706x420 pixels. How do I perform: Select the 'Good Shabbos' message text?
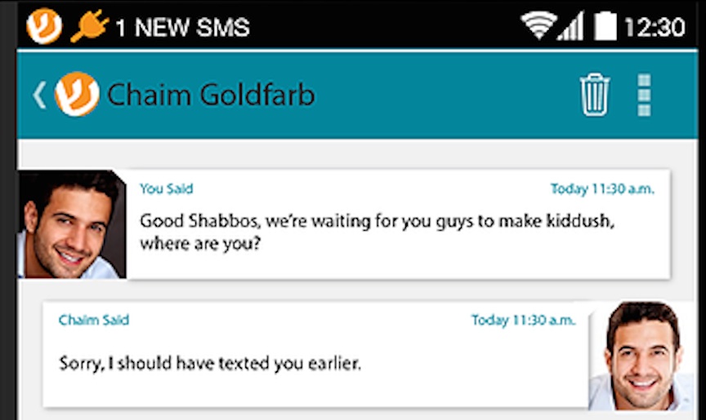378,232
